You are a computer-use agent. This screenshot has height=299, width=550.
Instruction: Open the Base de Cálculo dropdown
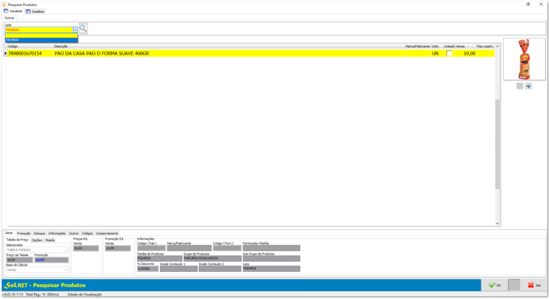coord(66,270)
